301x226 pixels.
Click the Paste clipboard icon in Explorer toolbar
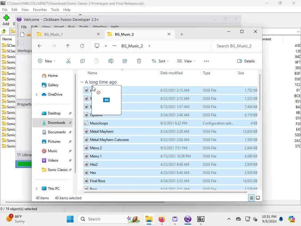click(x=96, y=61)
